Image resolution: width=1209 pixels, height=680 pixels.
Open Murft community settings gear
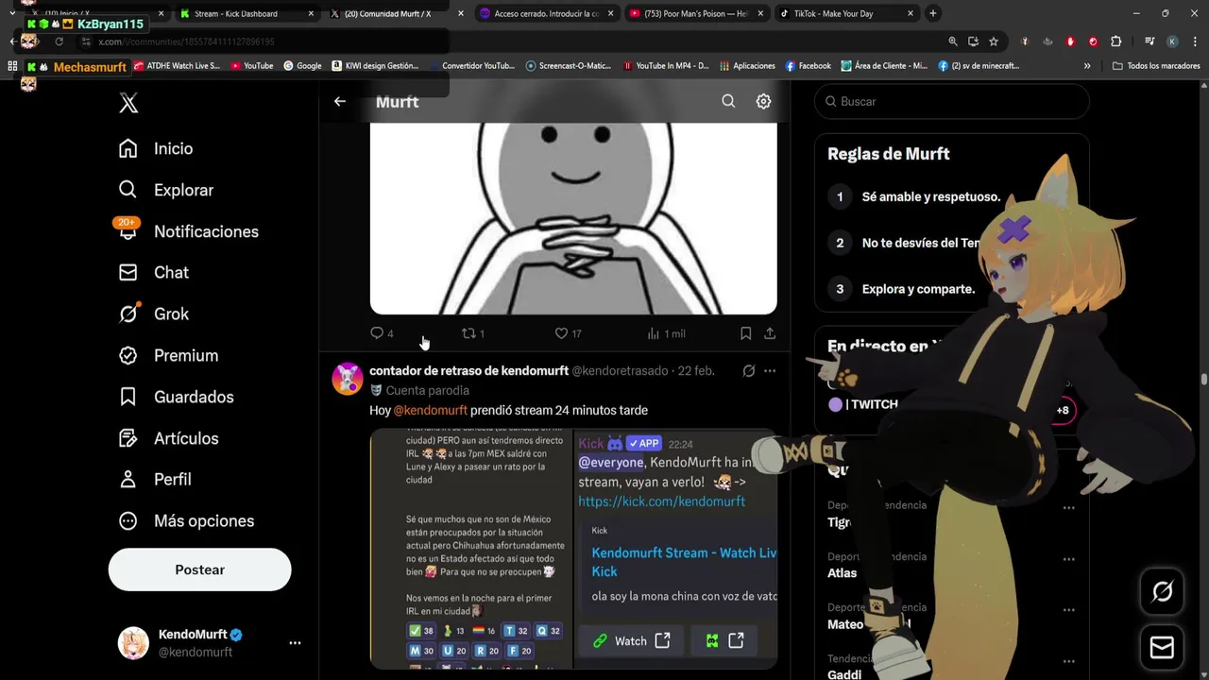[763, 101]
